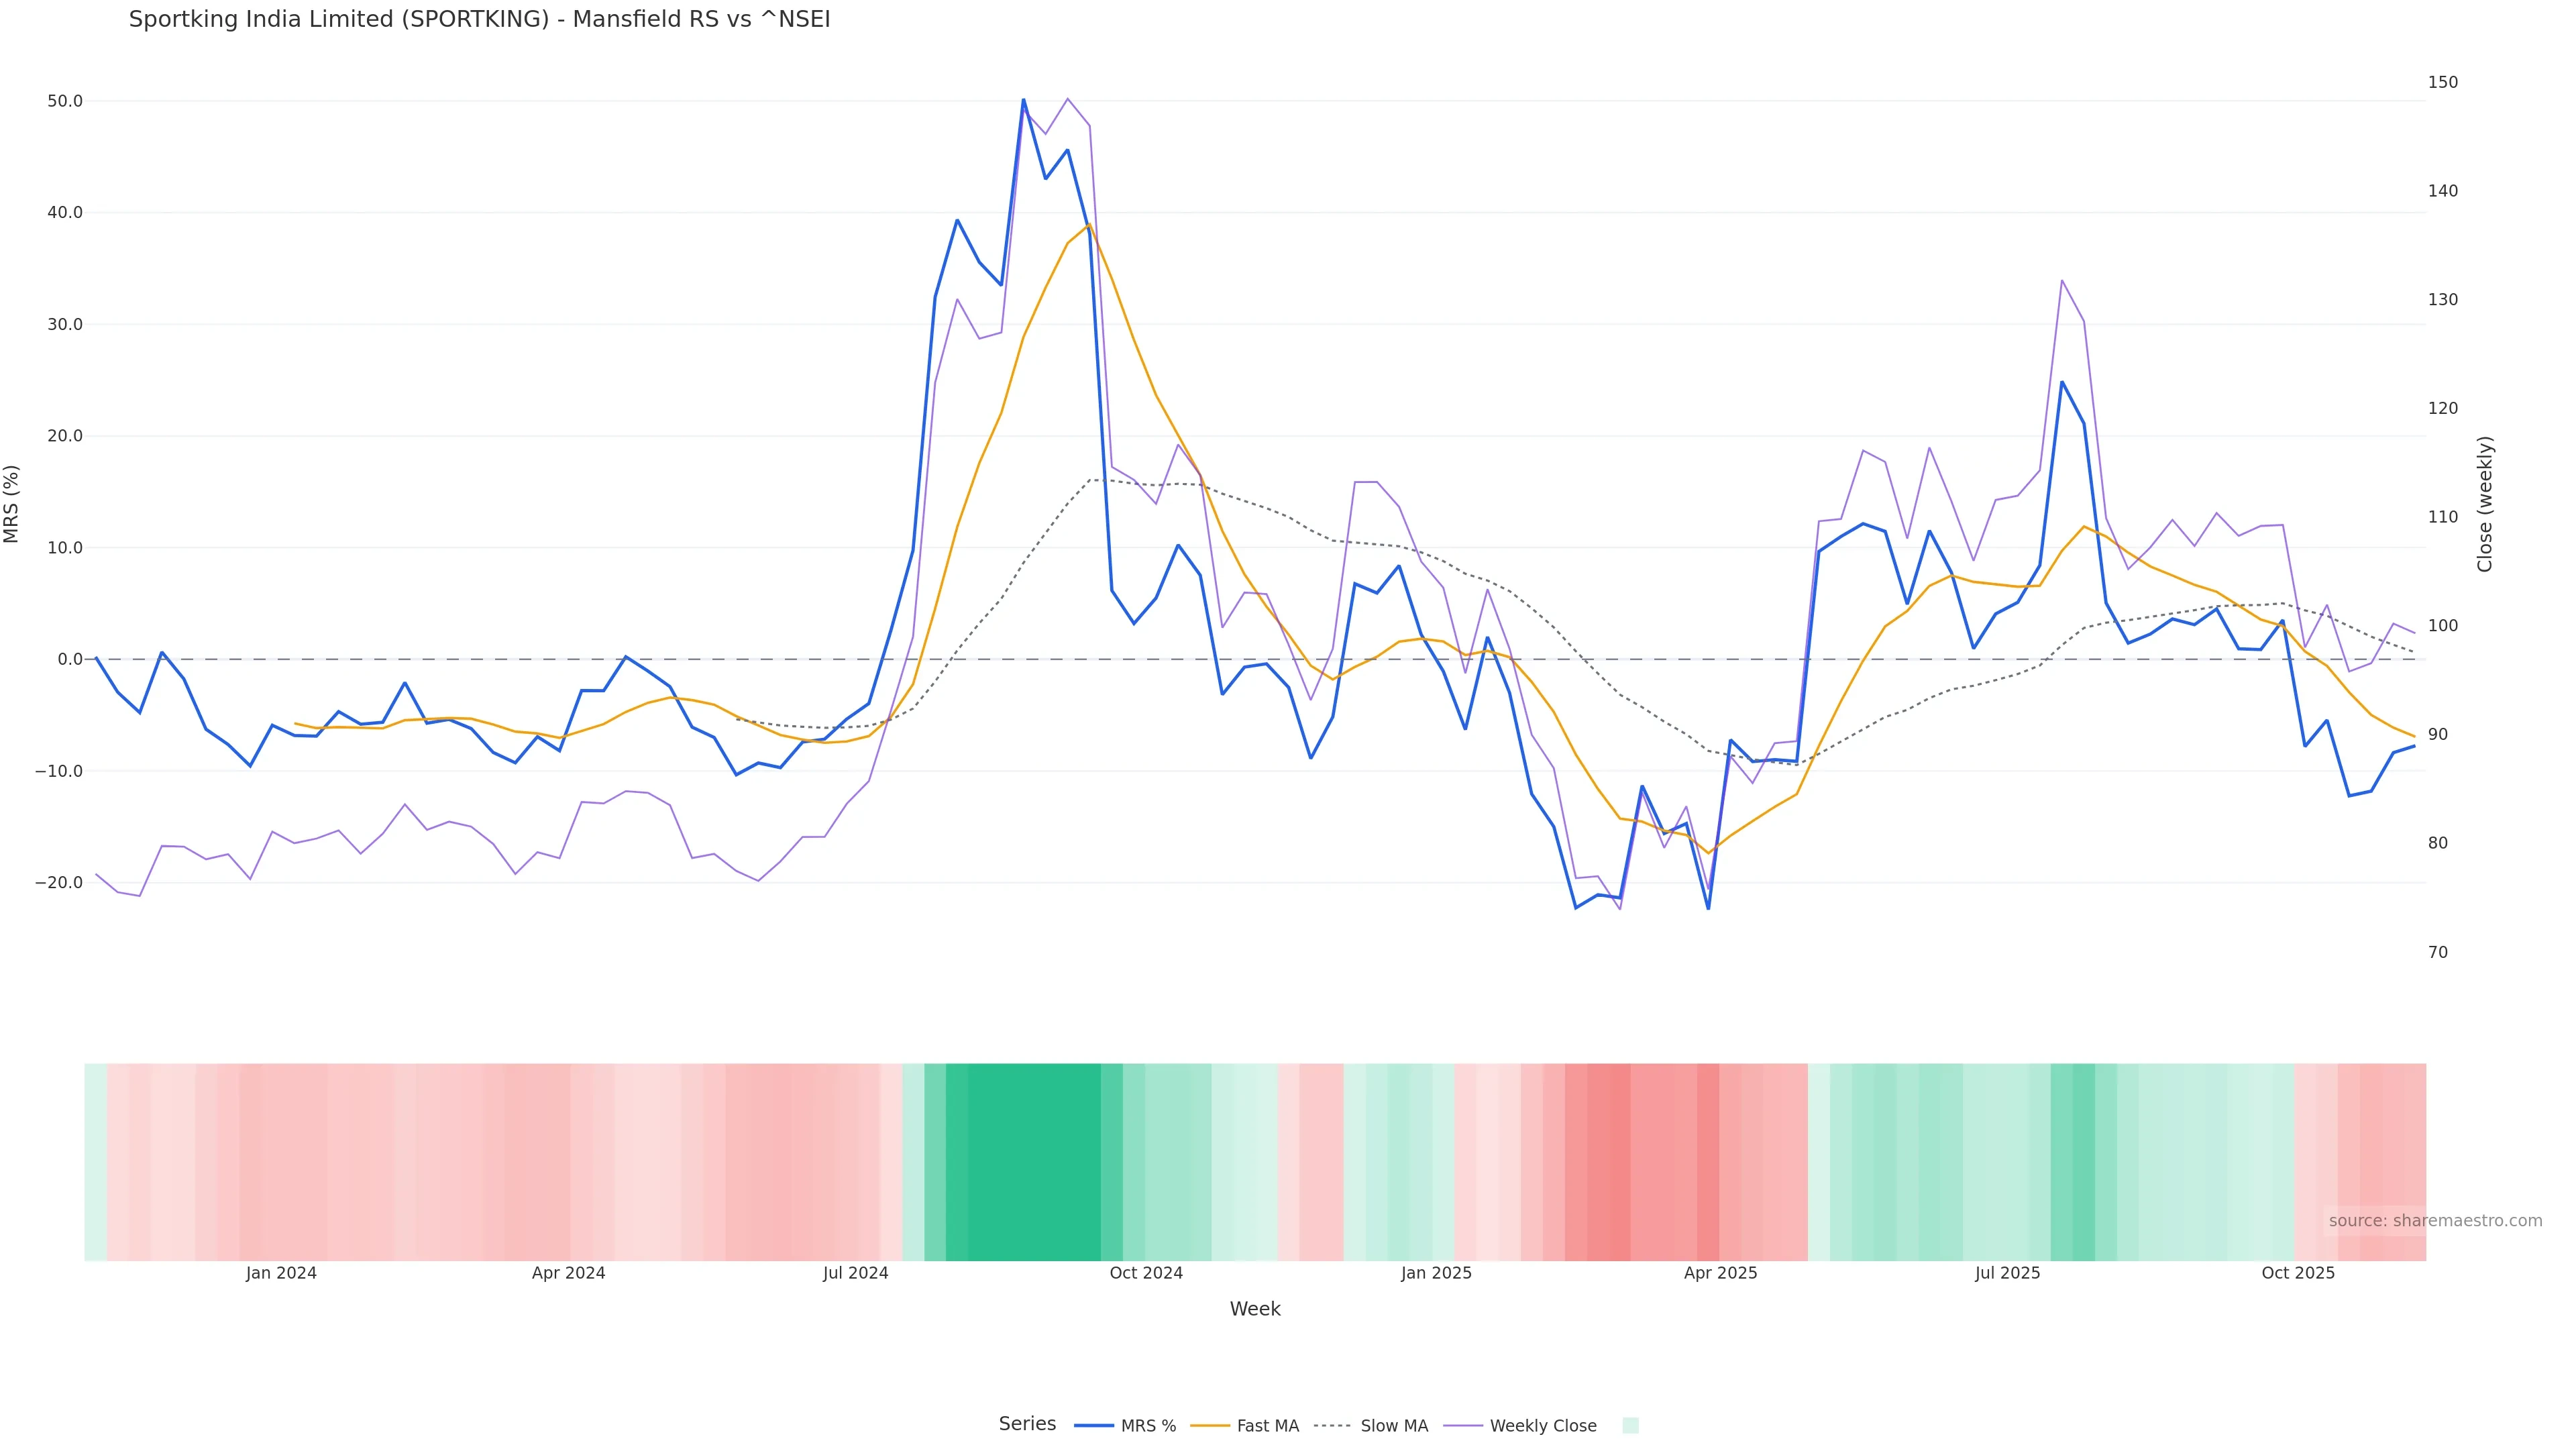
Task: Click the pale green legend swatch
Action: pyautogui.click(x=1630, y=1426)
